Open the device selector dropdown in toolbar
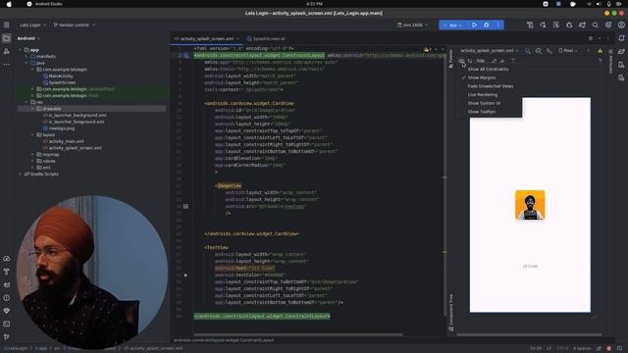The width and height of the screenshot is (628, 353). pyautogui.click(x=412, y=25)
